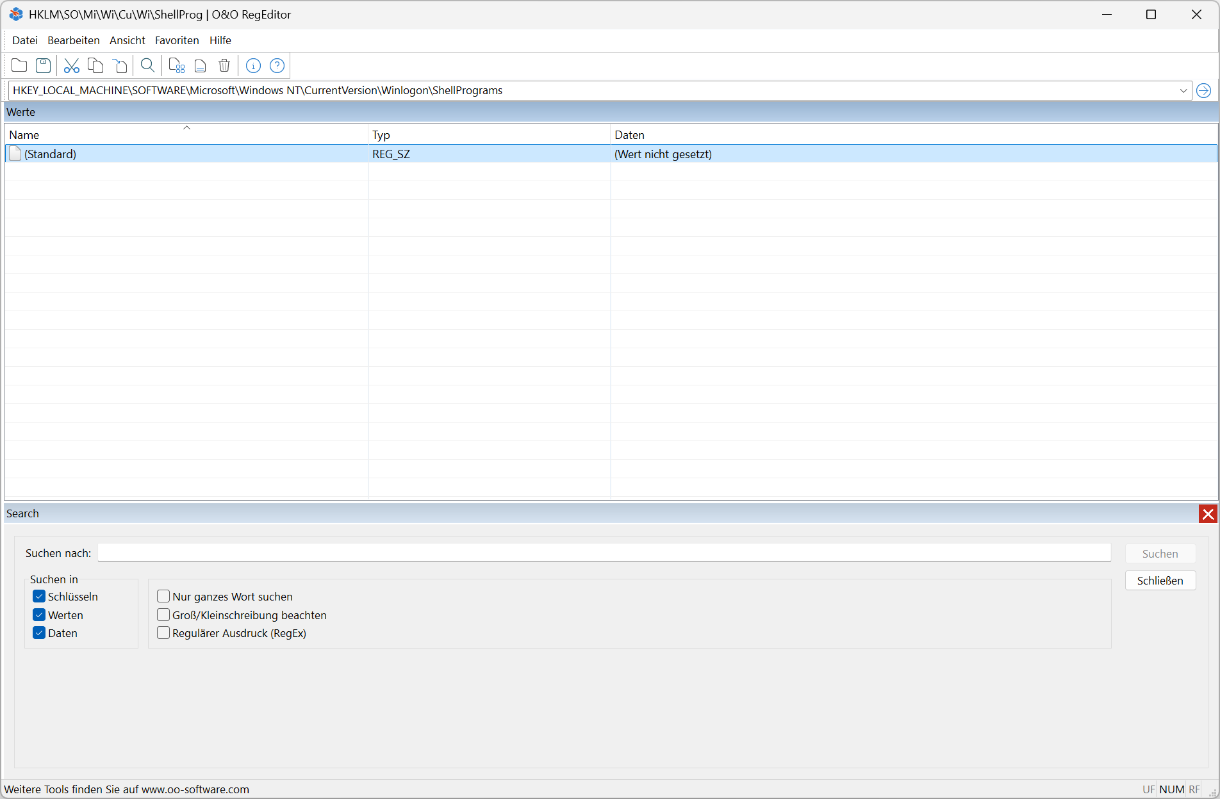Open search with the magnifier icon
The width and height of the screenshot is (1220, 799).
(147, 65)
